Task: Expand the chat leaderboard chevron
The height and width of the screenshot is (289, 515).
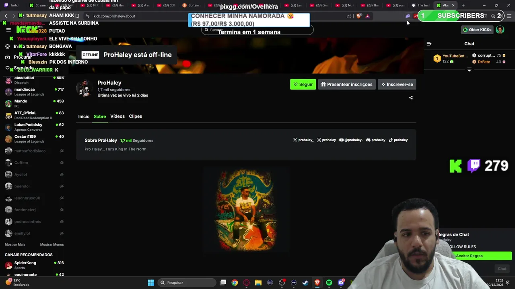Action: pyautogui.click(x=469, y=70)
